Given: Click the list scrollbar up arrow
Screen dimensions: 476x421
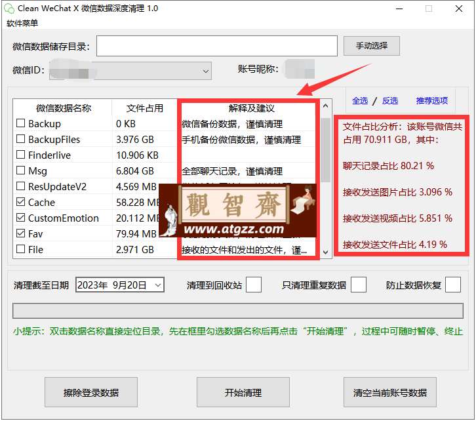Looking at the screenshot, I should click(326, 106).
